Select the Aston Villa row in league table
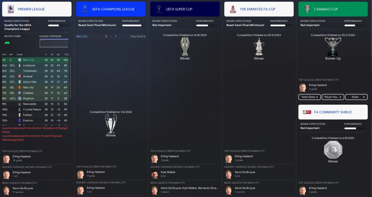The height and width of the screenshot is (197, 372). (x=35, y=82)
